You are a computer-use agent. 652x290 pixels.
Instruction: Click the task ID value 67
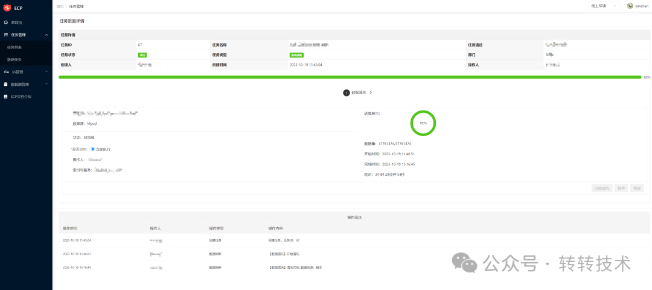coord(139,45)
